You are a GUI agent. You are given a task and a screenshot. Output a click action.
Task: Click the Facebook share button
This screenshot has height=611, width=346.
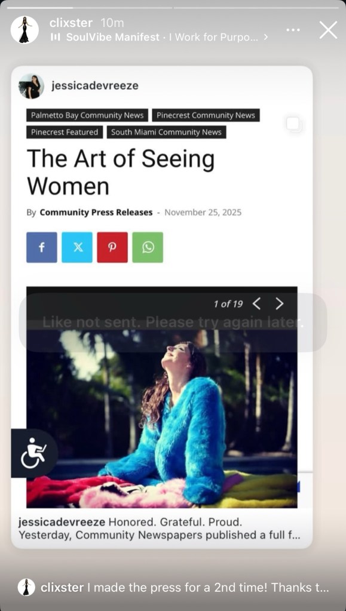[42, 247]
